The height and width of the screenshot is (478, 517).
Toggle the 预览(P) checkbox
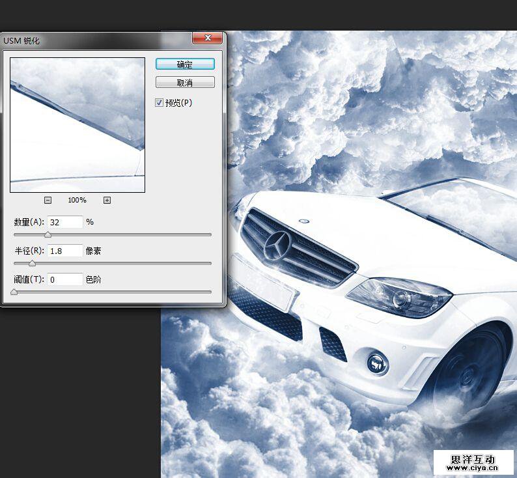coord(159,103)
